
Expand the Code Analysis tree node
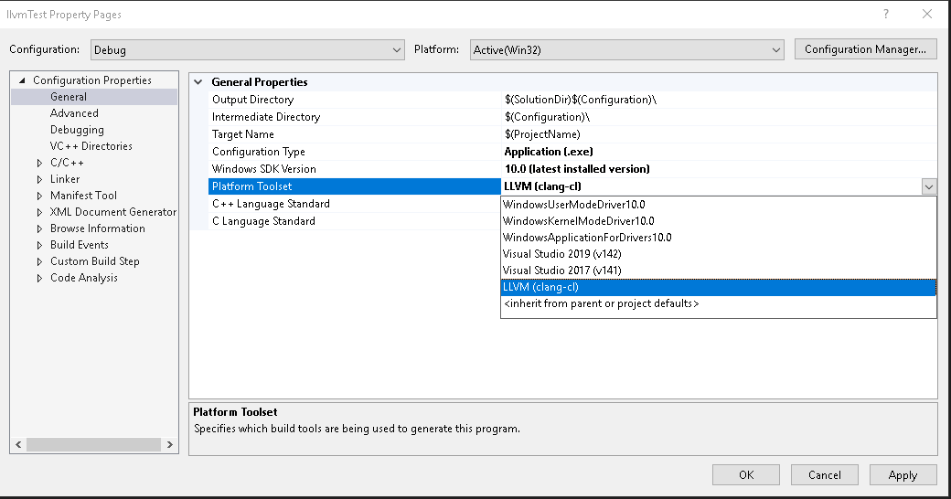click(x=39, y=278)
